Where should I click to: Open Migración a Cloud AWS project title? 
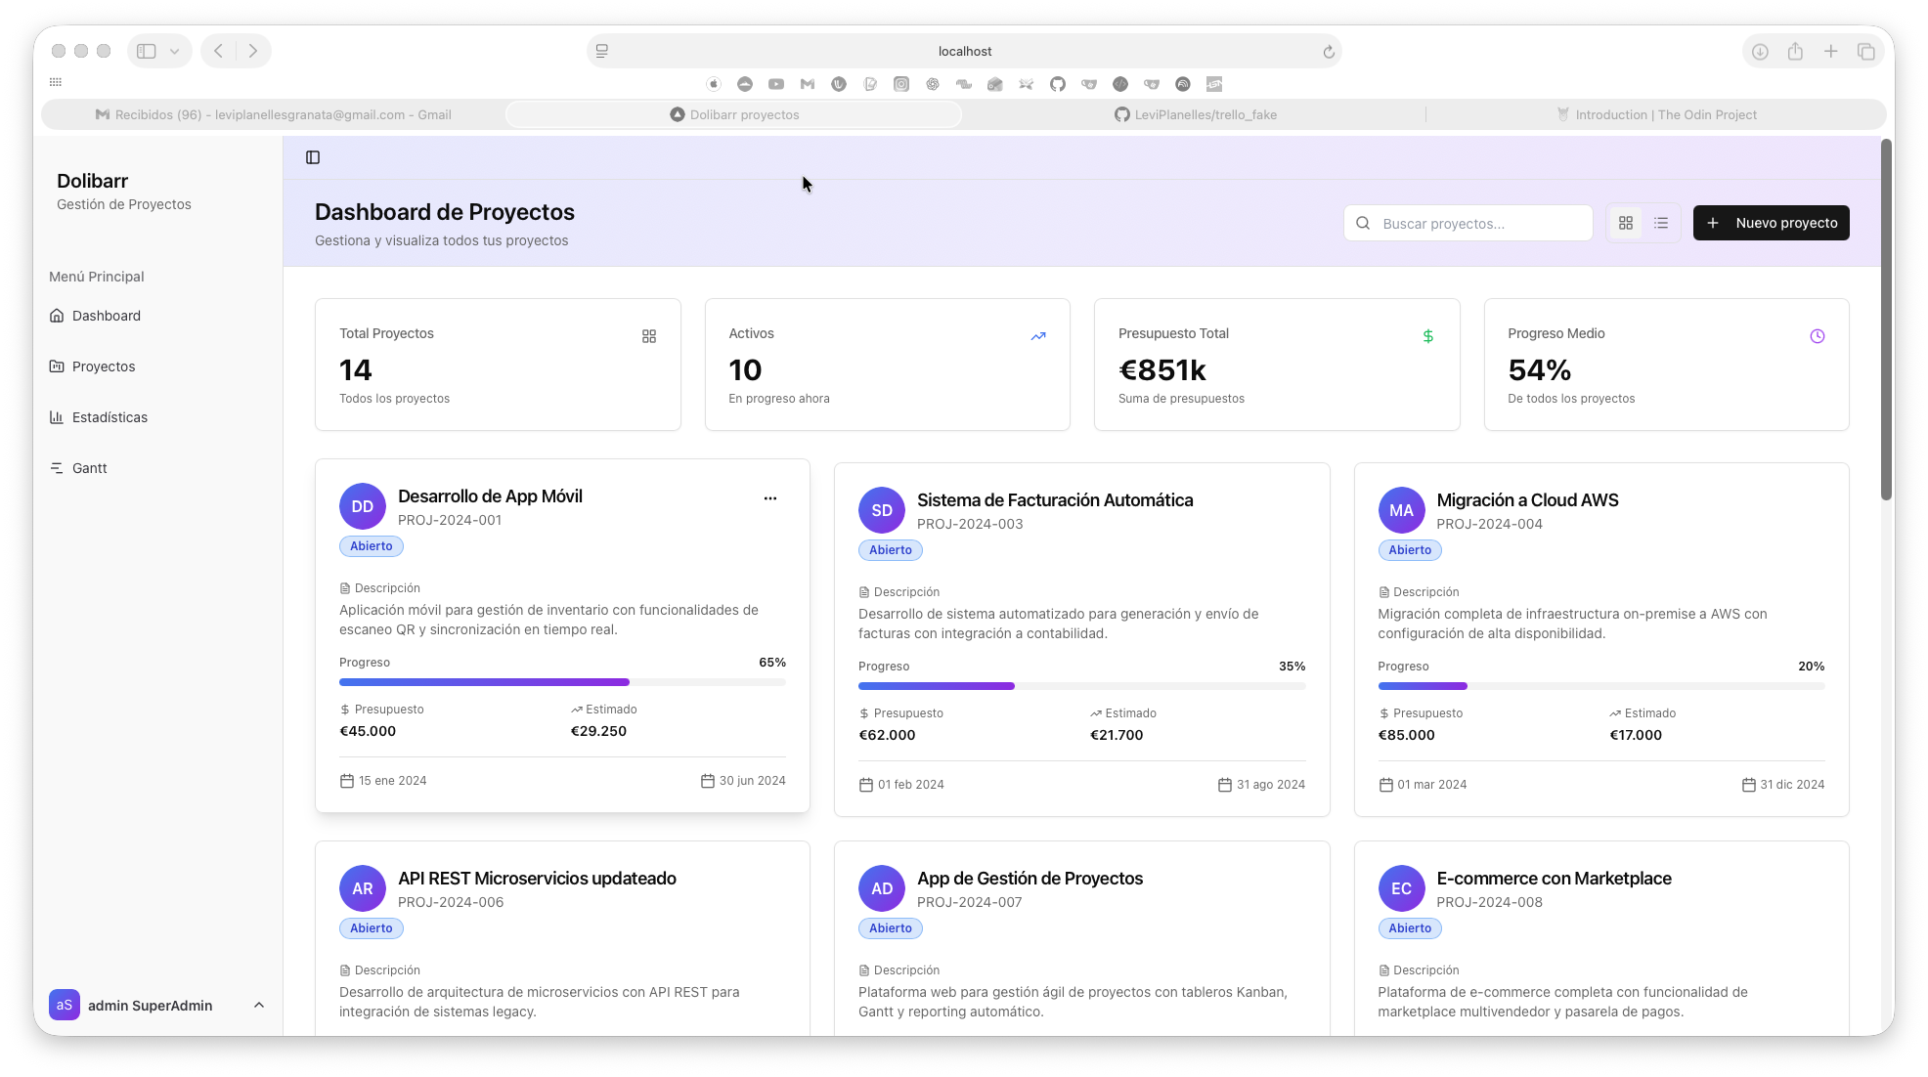click(x=1527, y=499)
